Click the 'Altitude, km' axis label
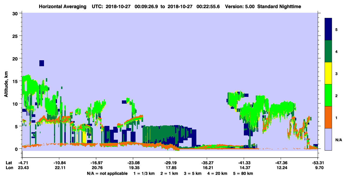Image resolution: width=353 pixels, height=181 pixels. click(6, 84)
